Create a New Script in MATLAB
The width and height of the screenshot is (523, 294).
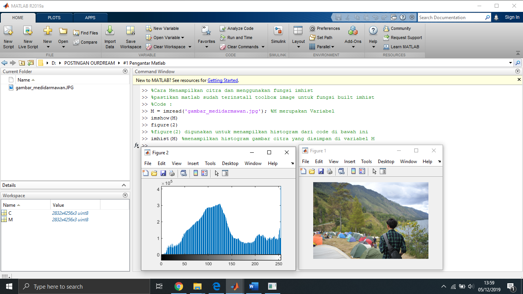(x=8, y=37)
